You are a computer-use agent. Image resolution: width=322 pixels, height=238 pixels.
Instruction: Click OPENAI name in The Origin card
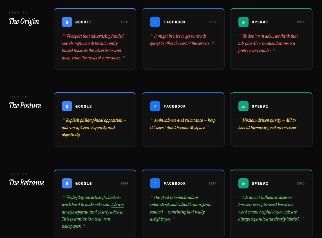tap(260, 22)
